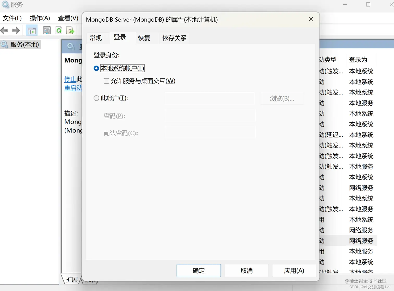The height and width of the screenshot is (291, 394).
Task: Click the gear icon beside 服务(本地) in sidebar
Action: coord(4,44)
